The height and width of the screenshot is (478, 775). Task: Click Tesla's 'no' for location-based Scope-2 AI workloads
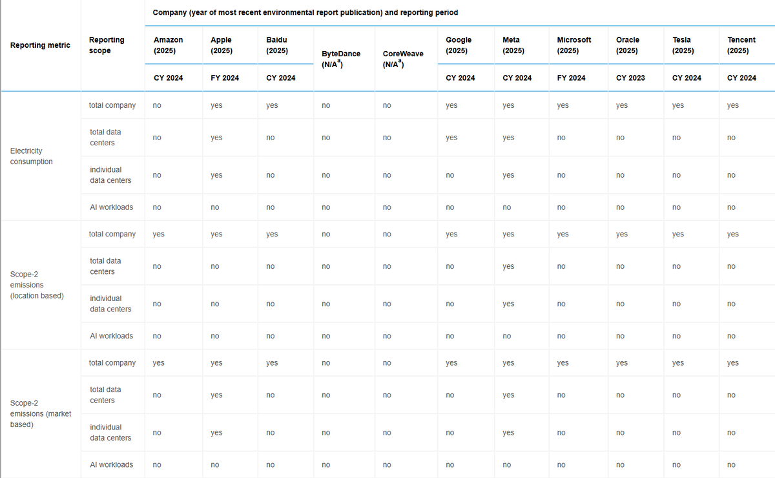click(x=677, y=336)
